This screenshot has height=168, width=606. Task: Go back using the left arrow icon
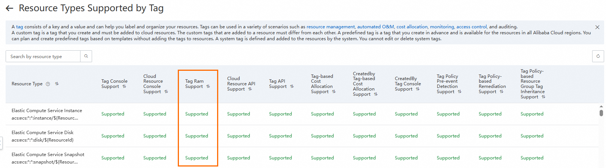[10, 8]
